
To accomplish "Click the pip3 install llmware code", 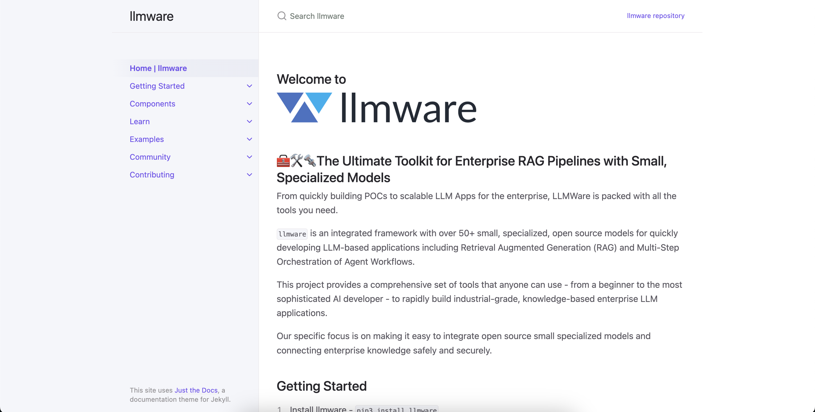I will [397, 409].
